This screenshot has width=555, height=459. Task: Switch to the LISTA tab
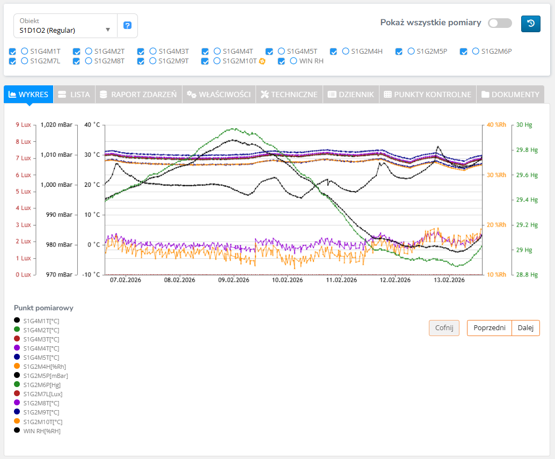pos(74,94)
